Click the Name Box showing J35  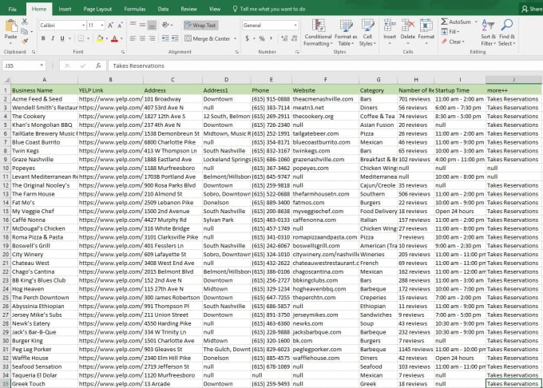23,65
